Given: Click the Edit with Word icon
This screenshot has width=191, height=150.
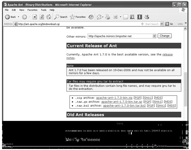Looking at the screenshot, I should pyautogui.click(x=115, y=17).
